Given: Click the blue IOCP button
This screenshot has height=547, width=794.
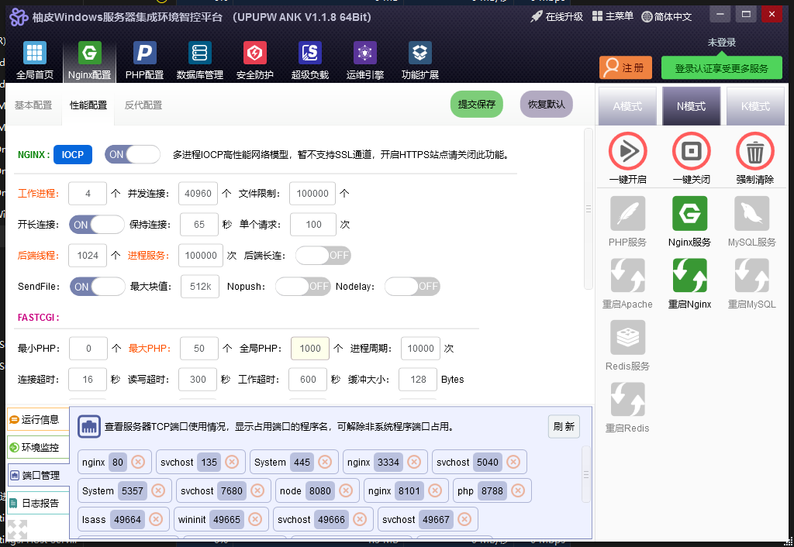Looking at the screenshot, I should [x=73, y=154].
